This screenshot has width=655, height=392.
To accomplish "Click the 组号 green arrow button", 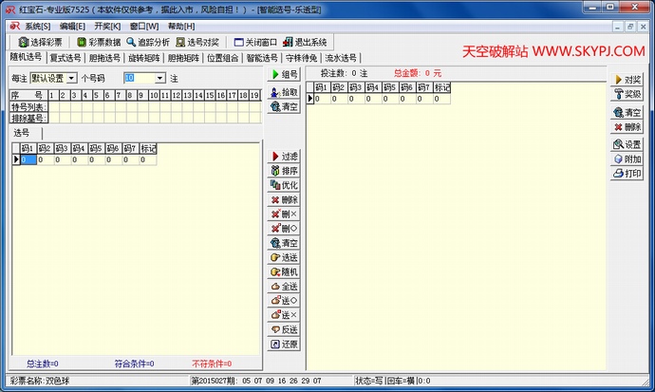I will point(284,74).
